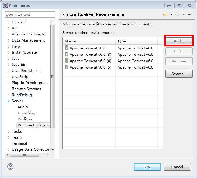Viewport: 197px width, 178px height.
Task: Select the Terminal preferences item
Action: [x=19, y=143]
